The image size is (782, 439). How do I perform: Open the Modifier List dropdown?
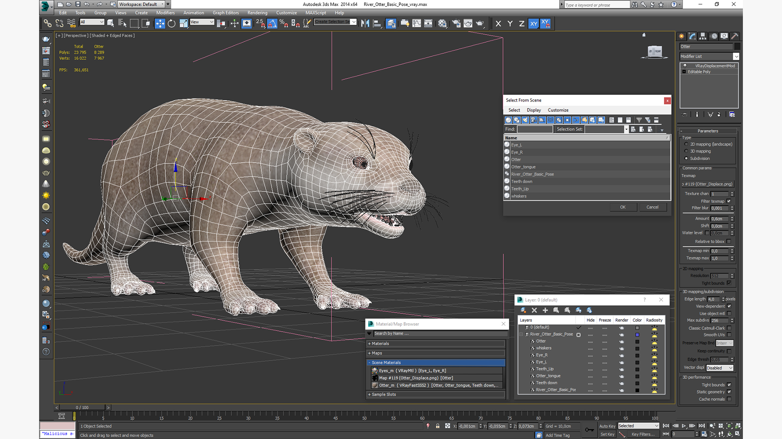point(709,57)
